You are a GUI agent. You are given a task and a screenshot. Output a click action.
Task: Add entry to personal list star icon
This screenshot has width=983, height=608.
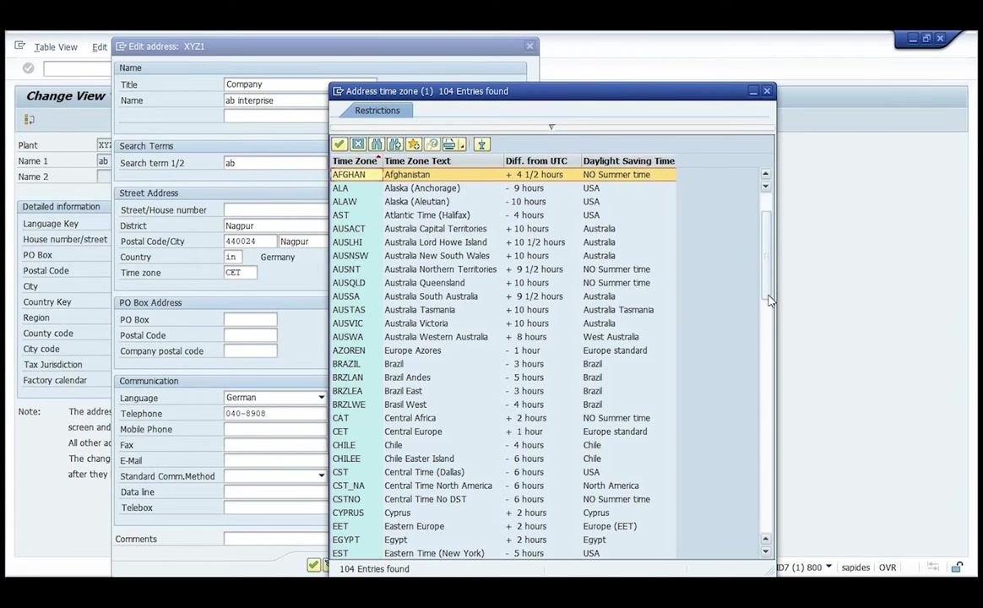[413, 144]
